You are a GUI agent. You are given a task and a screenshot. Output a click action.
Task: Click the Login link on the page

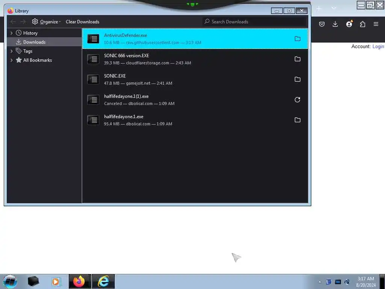(x=378, y=46)
